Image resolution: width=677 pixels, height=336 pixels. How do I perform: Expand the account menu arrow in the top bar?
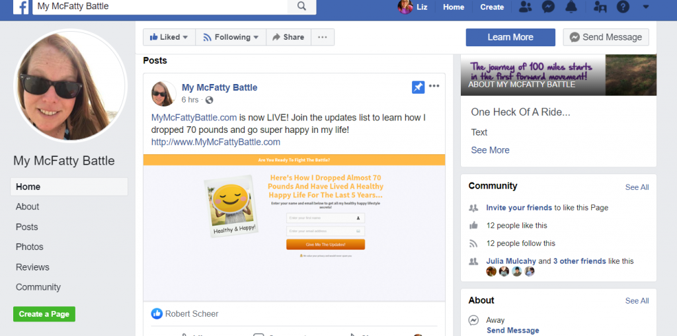click(x=646, y=7)
